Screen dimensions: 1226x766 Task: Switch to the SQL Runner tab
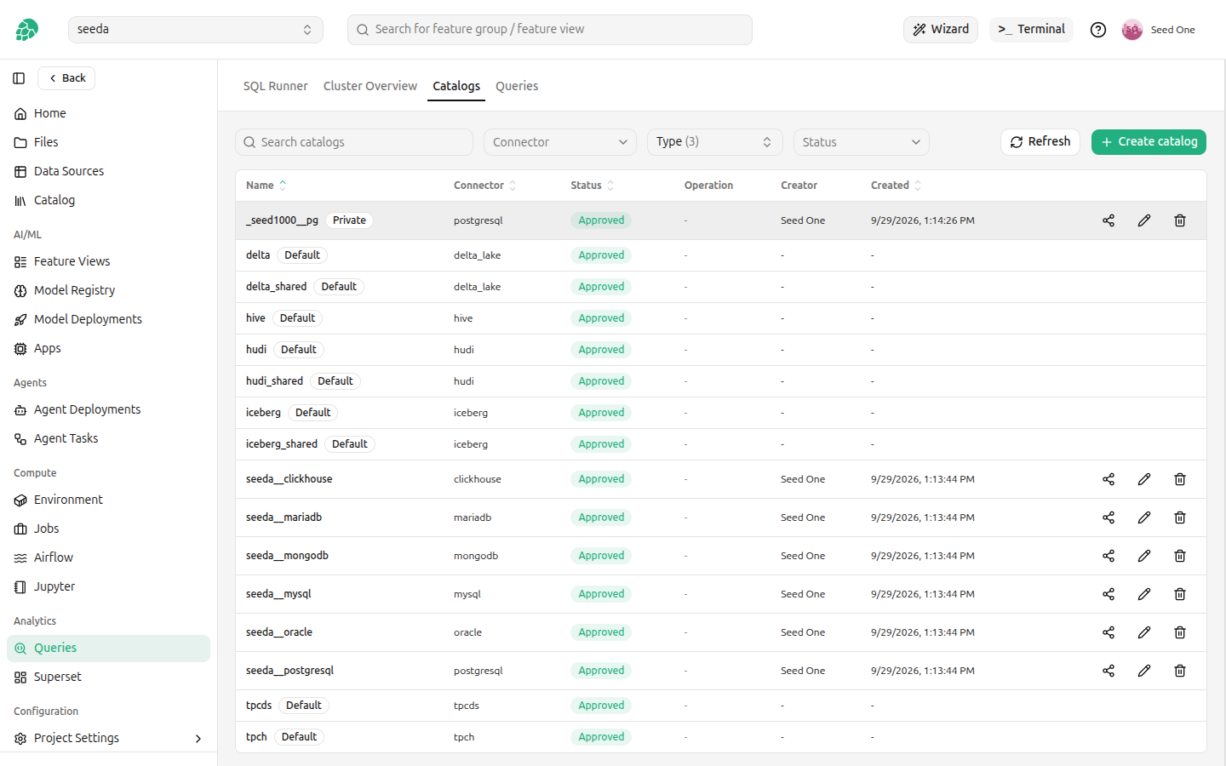coord(275,86)
